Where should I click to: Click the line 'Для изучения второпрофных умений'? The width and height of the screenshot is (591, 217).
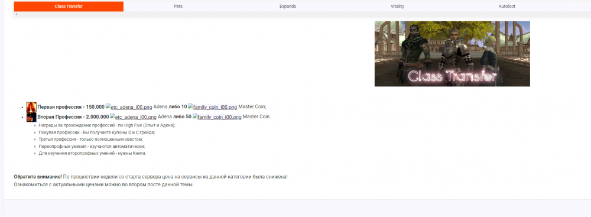click(92, 154)
